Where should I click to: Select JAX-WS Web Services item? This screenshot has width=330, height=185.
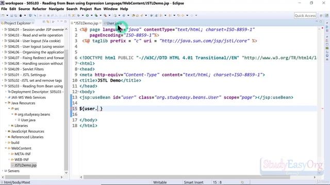[28, 97]
